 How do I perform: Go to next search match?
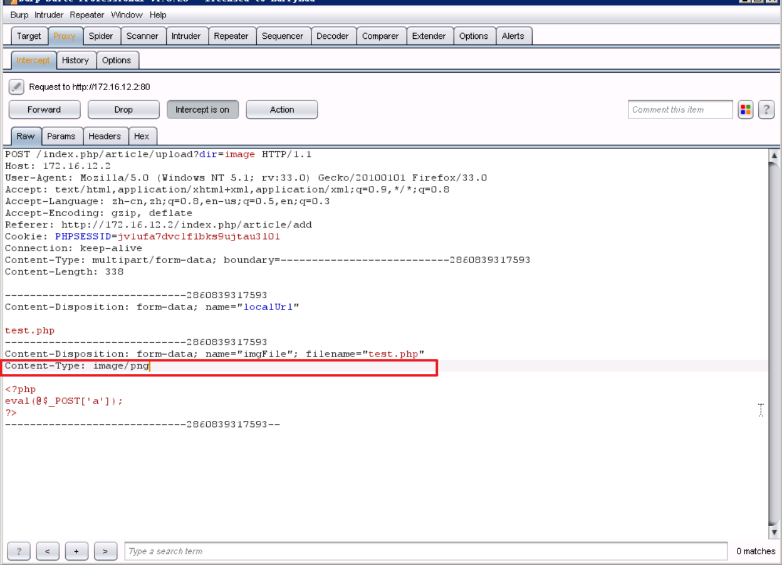point(105,551)
